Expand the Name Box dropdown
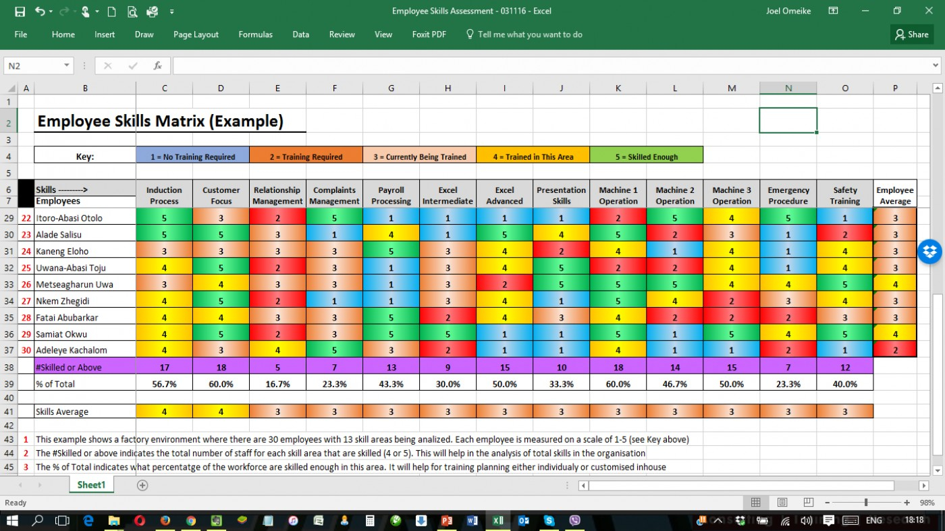Viewport: 945px width, 531px height. 67,65
